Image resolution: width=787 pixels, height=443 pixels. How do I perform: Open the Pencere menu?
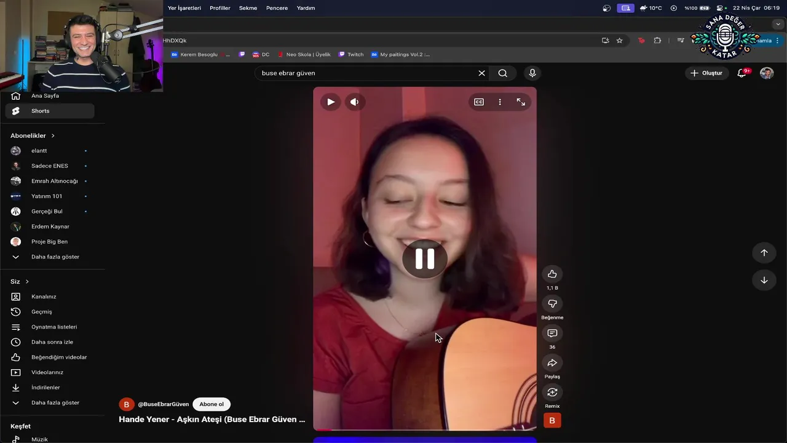coord(277,8)
